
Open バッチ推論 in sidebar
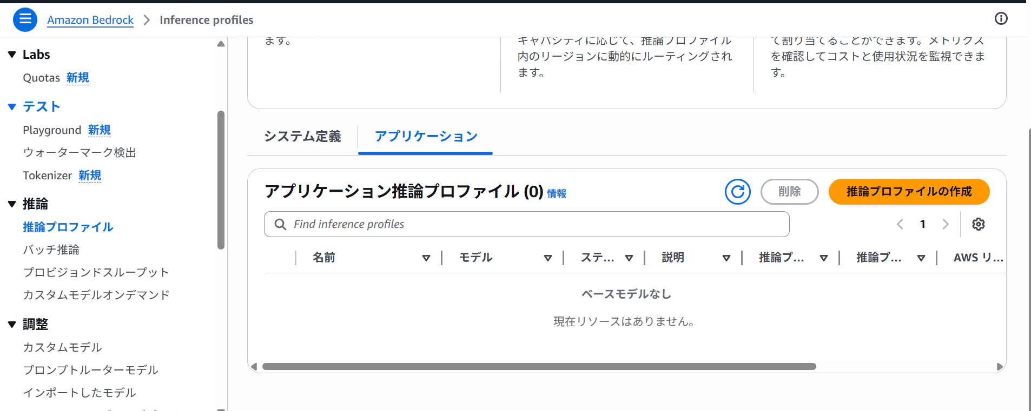point(51,250)
